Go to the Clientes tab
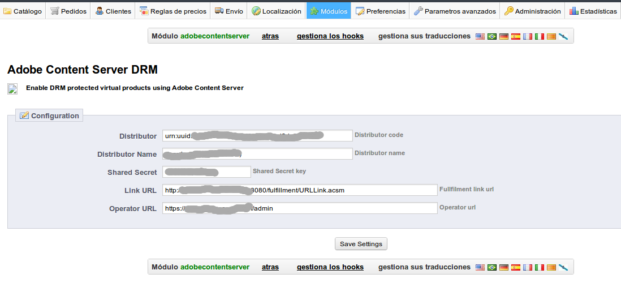The image size is (621, 287). click(x=113, y=11)
